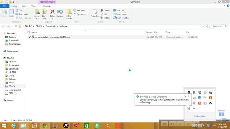This screenshot has height=129, width=230.
Task: Click OS (C:) in address breadcrumb
Action: (38, 26)
